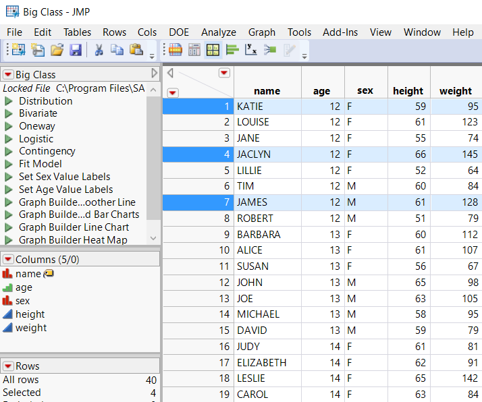Run the Fit Model script green arrow
Viewport: 482px width, 402px height.
tap(9, 164)
